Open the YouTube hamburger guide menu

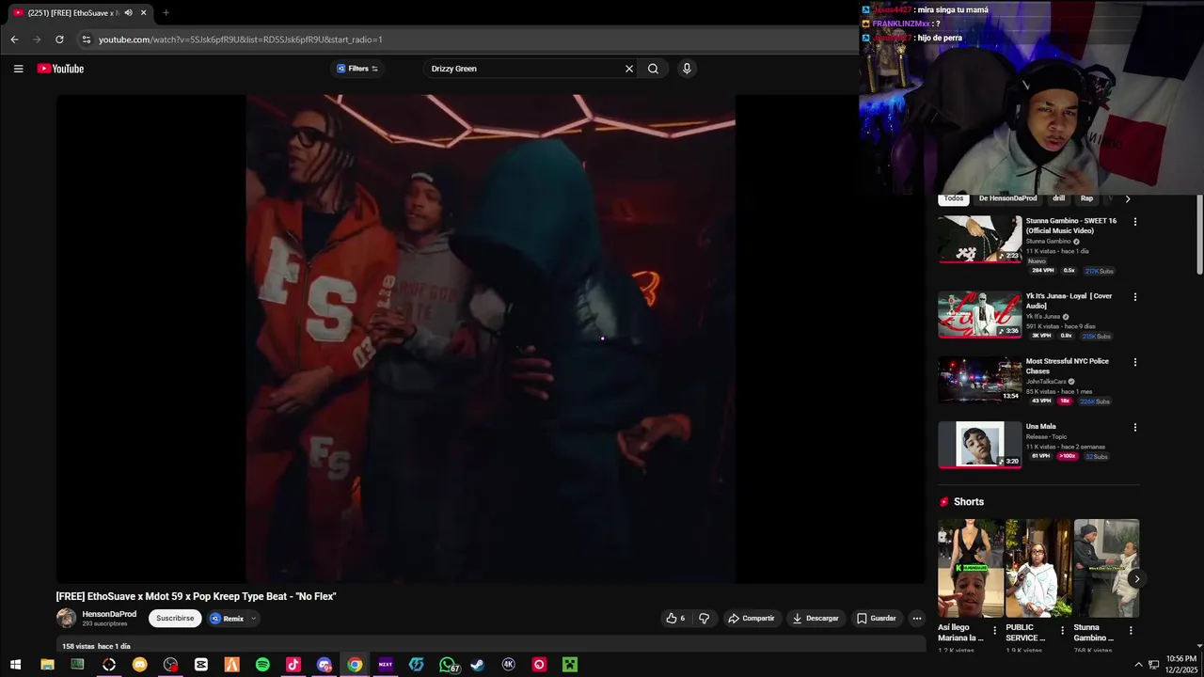pos(18,69)
